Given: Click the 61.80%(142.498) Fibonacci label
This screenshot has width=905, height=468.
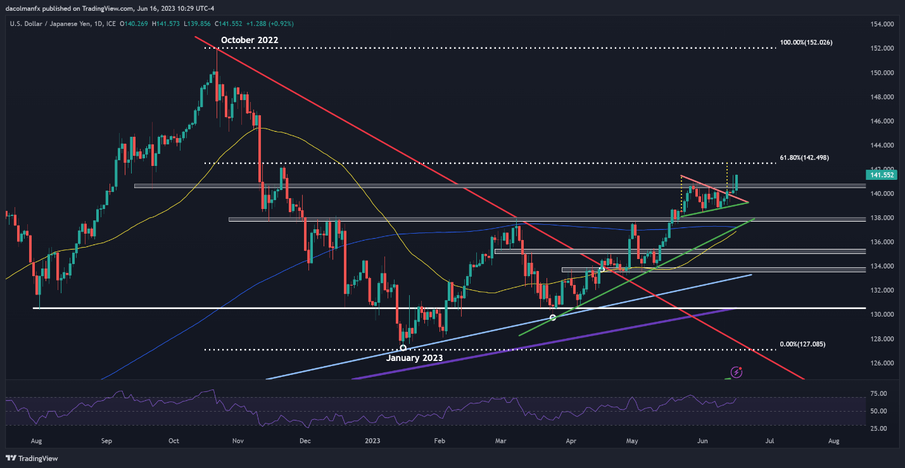Looking at the screenshot, I should click(x=805, y=157).
